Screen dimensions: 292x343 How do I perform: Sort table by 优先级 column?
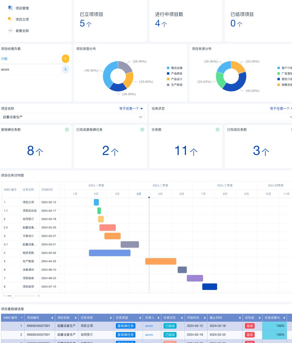[260, 318]
